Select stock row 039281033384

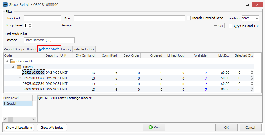point(129,84)
